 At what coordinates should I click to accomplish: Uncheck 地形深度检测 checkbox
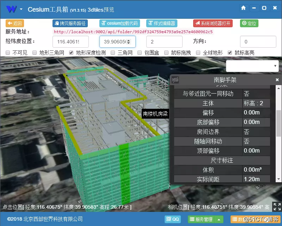click(71, 53)
